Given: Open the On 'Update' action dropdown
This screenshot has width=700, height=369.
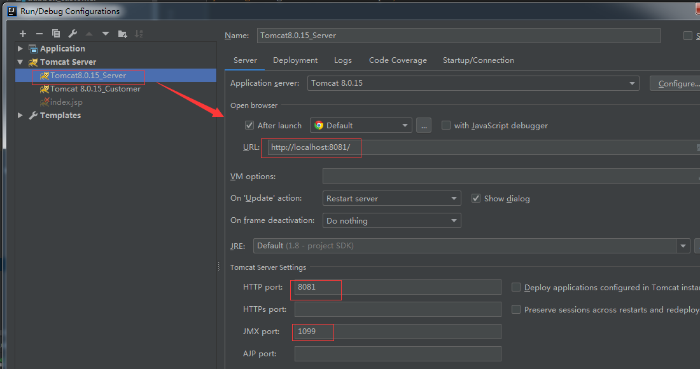Looking at the screenshot, I should 391,198.
